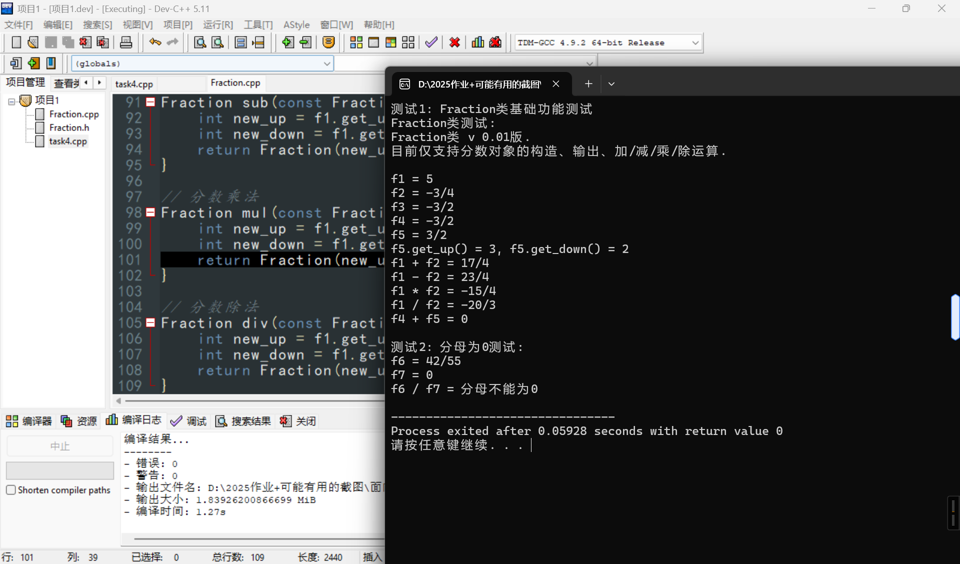Screen dimensions: 960x564
Task: Click the Undo arrow icon
Action: [x=155, y=42]
